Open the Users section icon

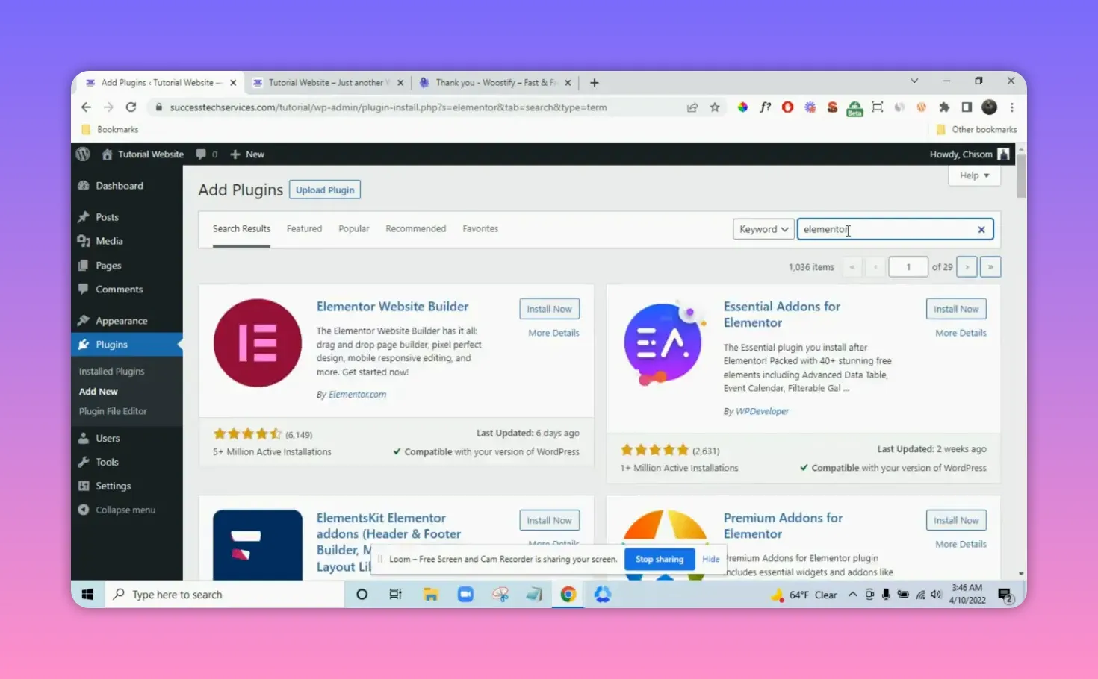[84, 438]
